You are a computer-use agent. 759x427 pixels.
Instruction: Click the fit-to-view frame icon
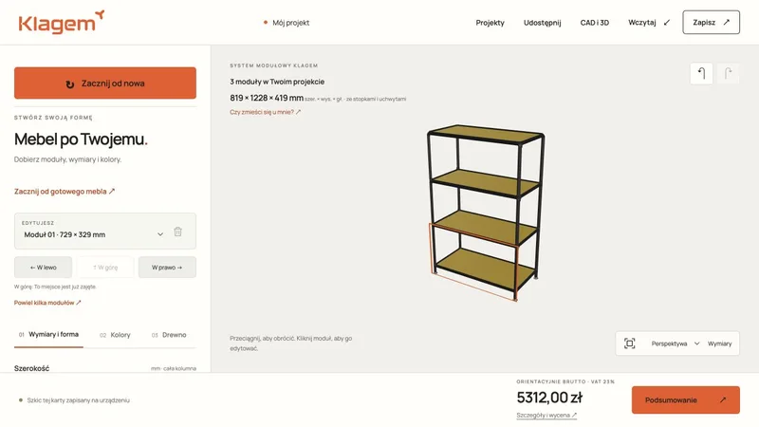[x=629, y=343]
